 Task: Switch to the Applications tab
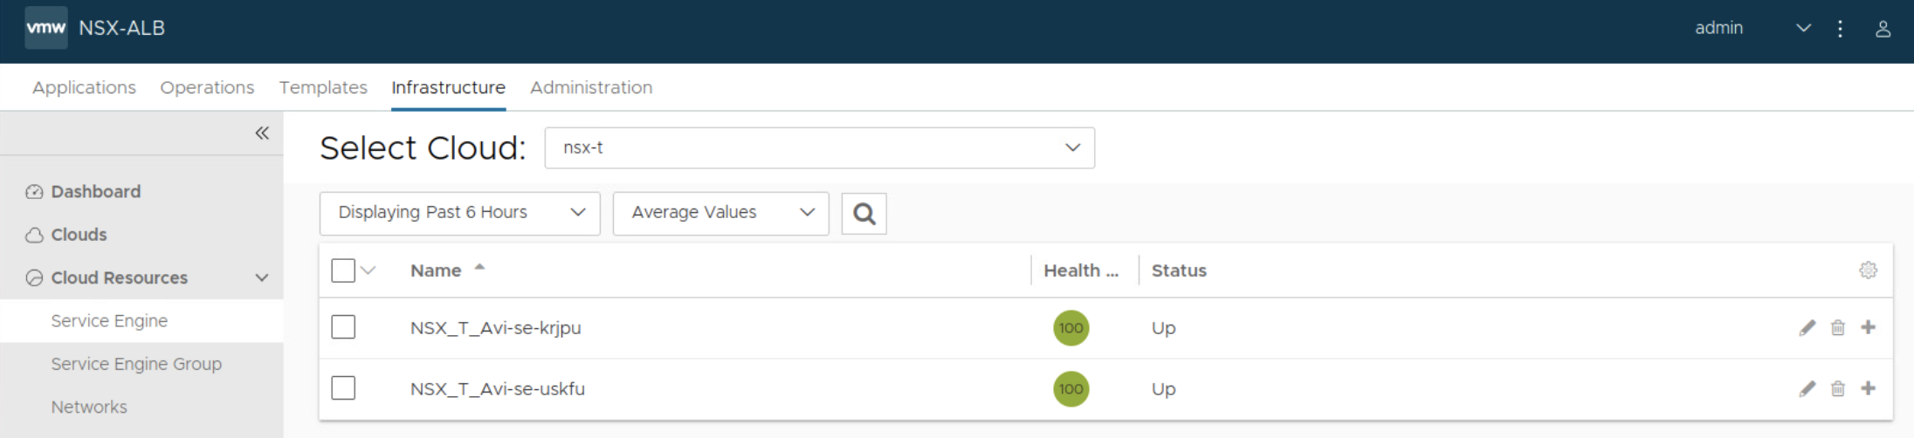click(x=84, y=87)
